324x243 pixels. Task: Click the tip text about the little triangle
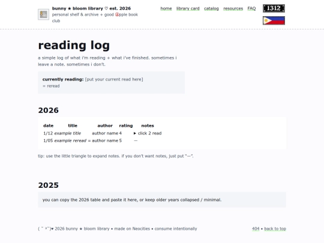(116, 156)
